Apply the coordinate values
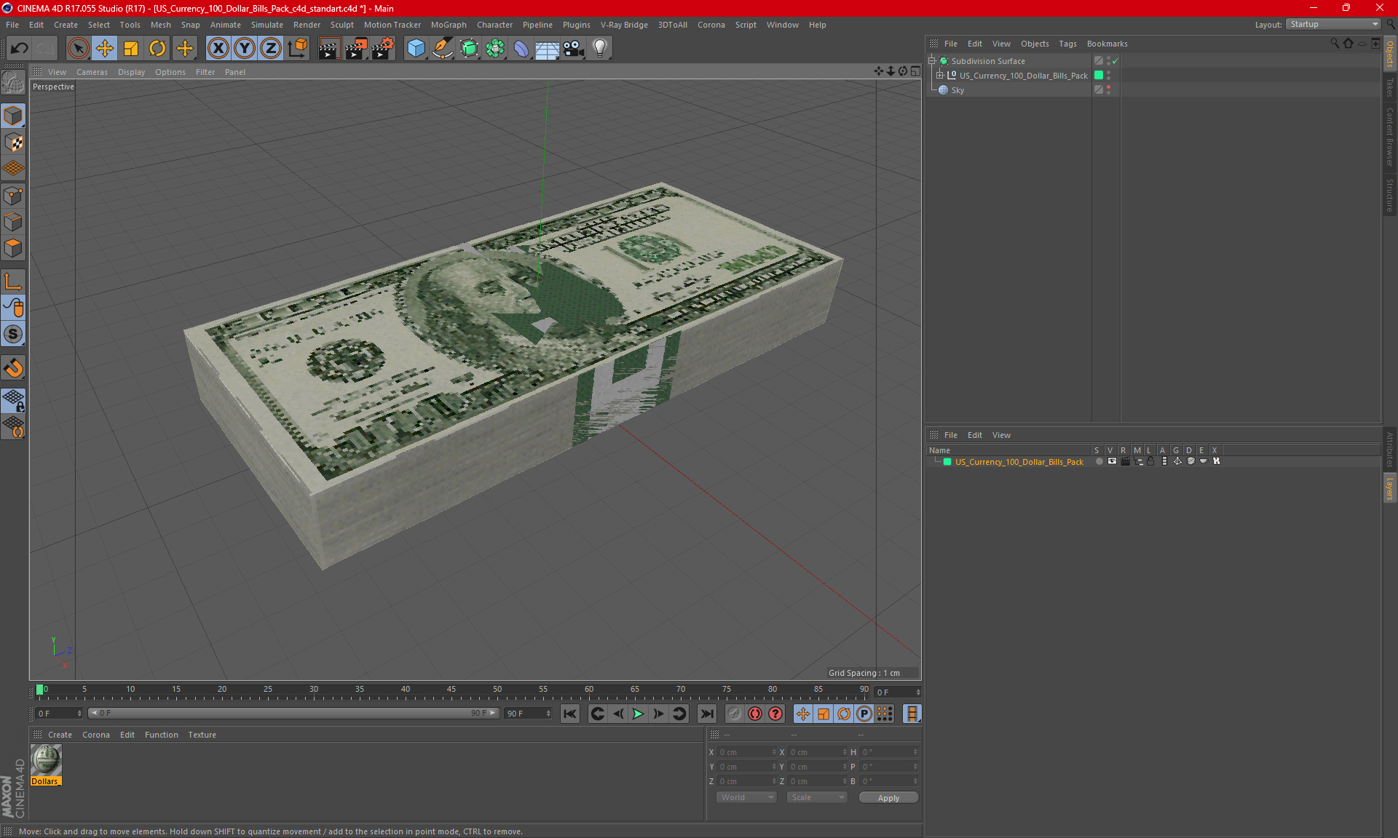 coord(888,797)
